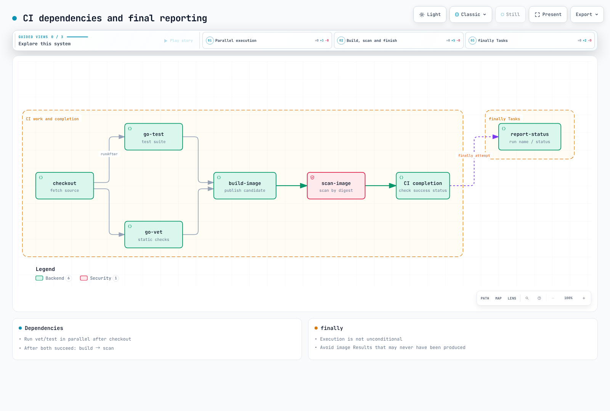Click the finally Tasks group label
This screenshot has width=610, height=411.
click(x=504, y=119)
